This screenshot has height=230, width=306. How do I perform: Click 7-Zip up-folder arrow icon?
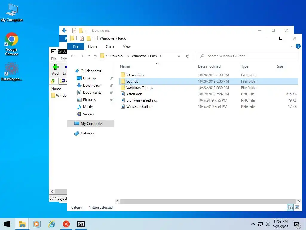coord(53,81)
